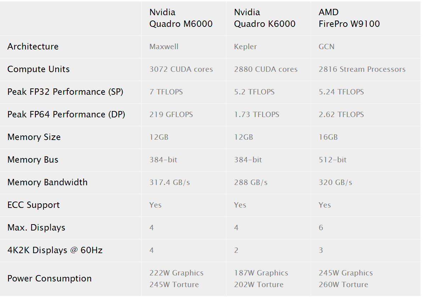423x297 pixels.
Task: Click the "2816 Stream Processors" value
Action: [x=362, y=69]
